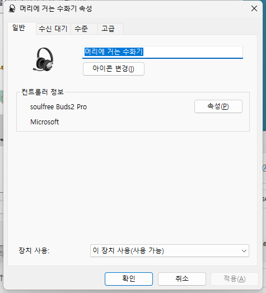Focus the device name field 머리에 거는 수화기
266x293 pixels.
click(162, 52)
